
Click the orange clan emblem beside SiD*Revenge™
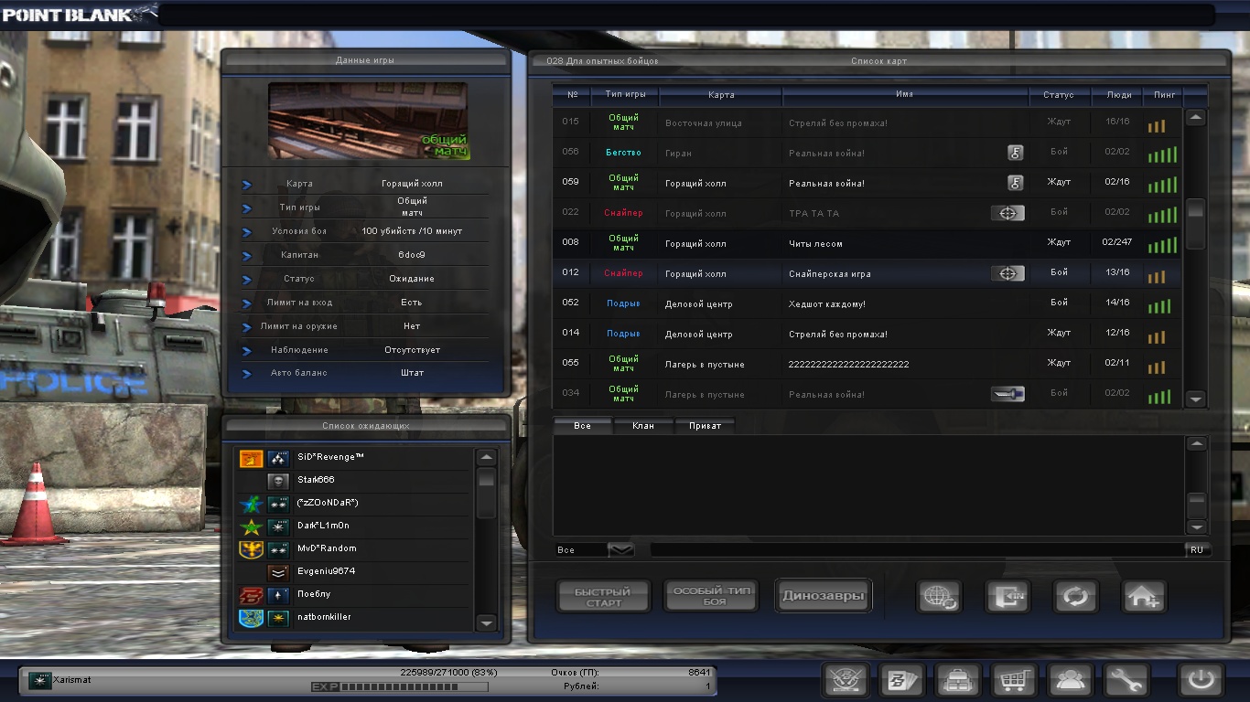coord(252,459)
